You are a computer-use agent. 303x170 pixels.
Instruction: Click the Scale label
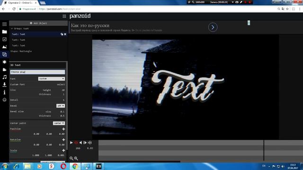click(14, 150)
